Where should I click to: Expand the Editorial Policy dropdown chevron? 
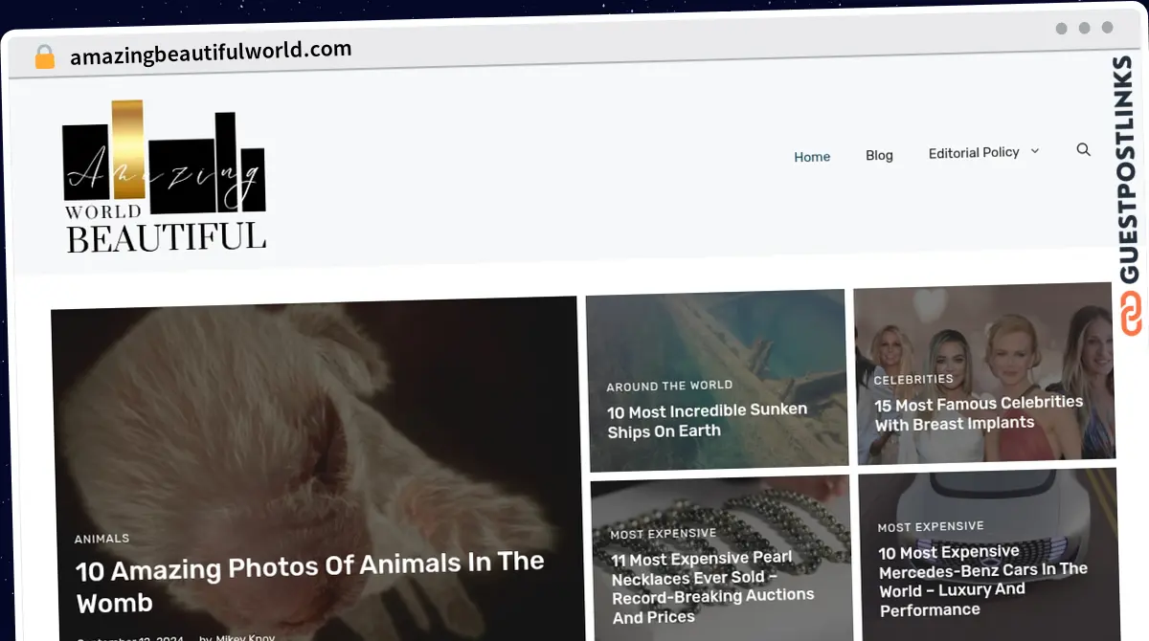[1034, 151]
